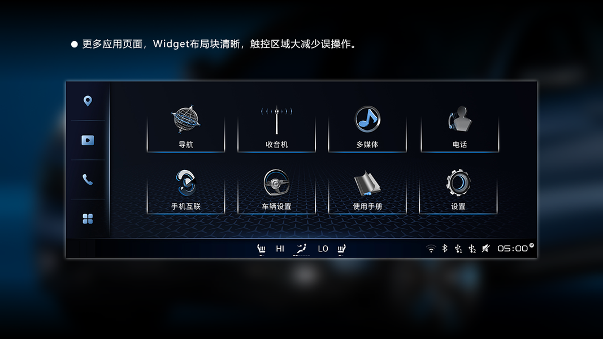Launch the 收音机 radio antenna app

276,128
